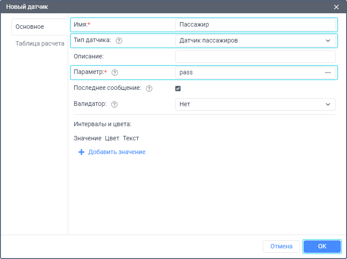Click into the Описание text field

(255, 57)
